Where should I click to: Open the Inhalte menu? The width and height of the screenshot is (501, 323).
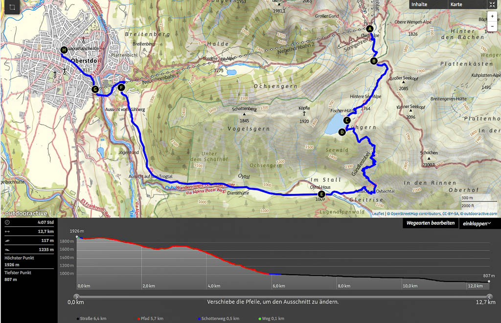pos(419,4)
